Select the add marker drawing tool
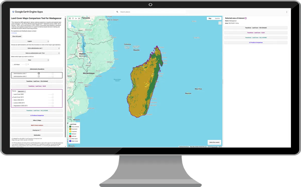Screen dimensions: 301x187 coord(73,18)
